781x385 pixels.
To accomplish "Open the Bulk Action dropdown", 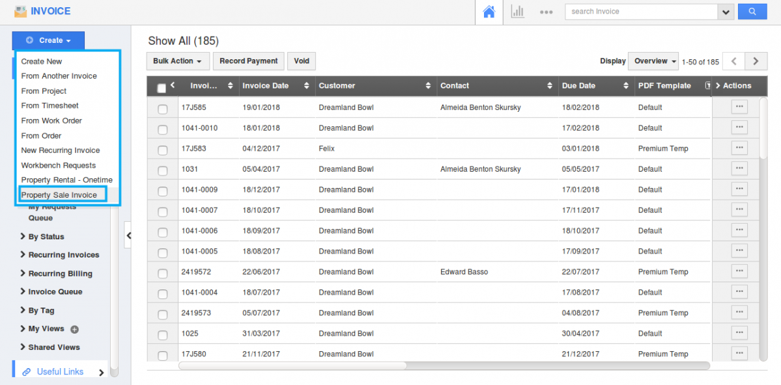I will click(177, 60).
